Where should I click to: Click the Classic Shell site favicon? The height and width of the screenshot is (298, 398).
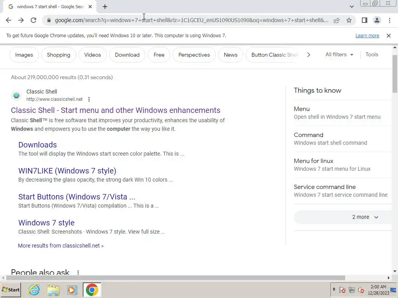(16, 95)
